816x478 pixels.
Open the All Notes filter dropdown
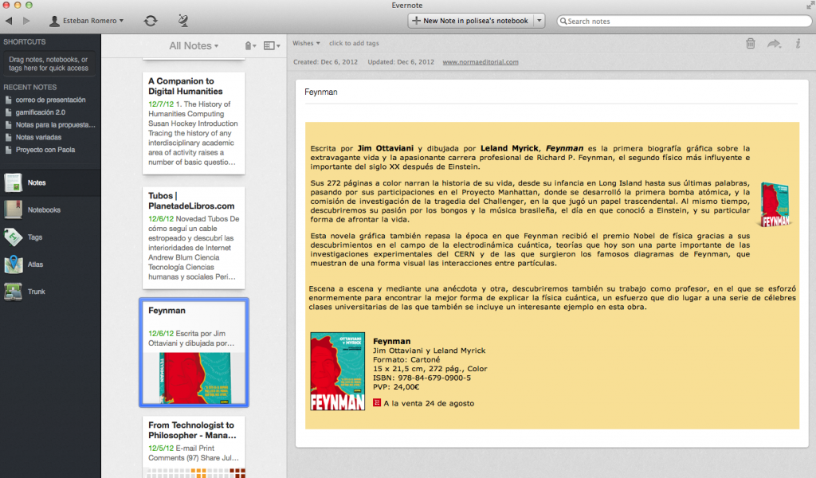[x=194, y=45]
